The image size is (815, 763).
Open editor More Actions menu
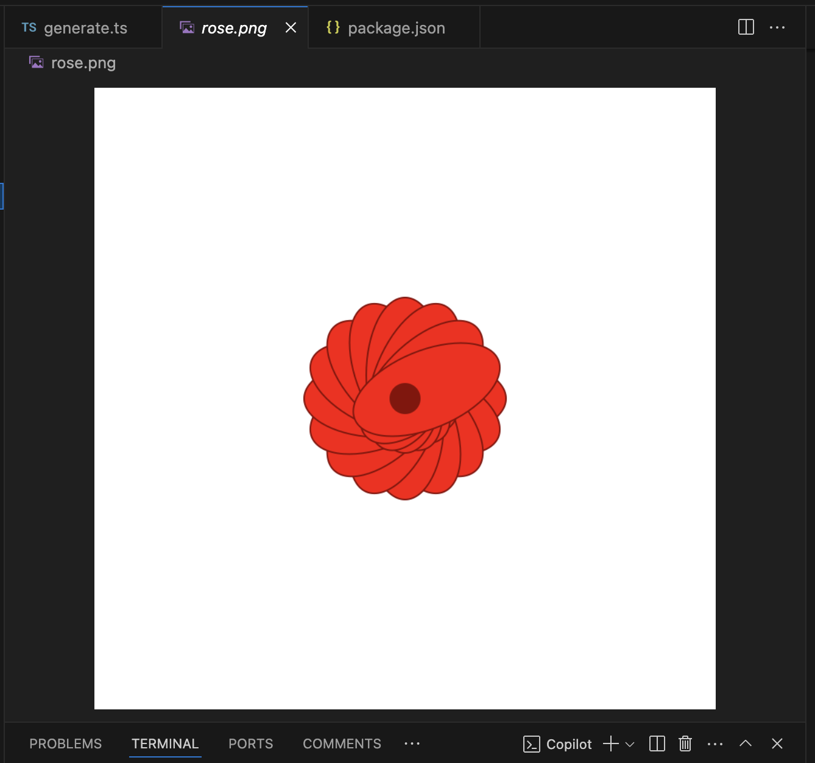pos(777,27)
